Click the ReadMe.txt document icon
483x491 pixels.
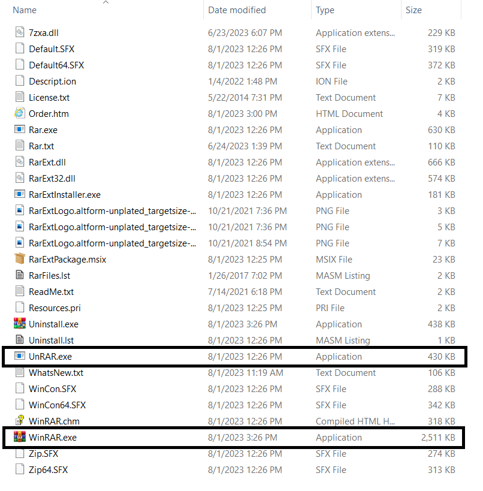(x=20, y=291)
